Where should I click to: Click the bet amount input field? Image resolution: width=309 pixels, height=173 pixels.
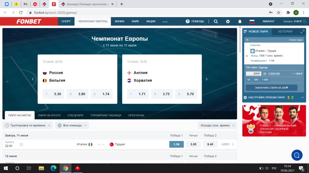(253, 74)
